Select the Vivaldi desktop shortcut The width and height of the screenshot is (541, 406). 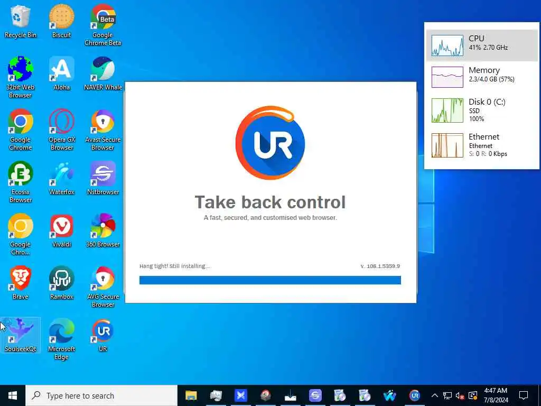pyautogui.click(x=61, y=231)
